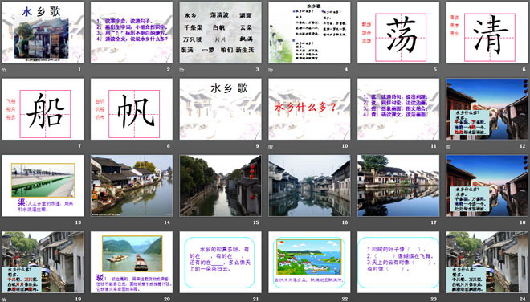Select slide 15 canal with red lanterns
The width and height of the screenshot is (530, 302).
(220, 186)
